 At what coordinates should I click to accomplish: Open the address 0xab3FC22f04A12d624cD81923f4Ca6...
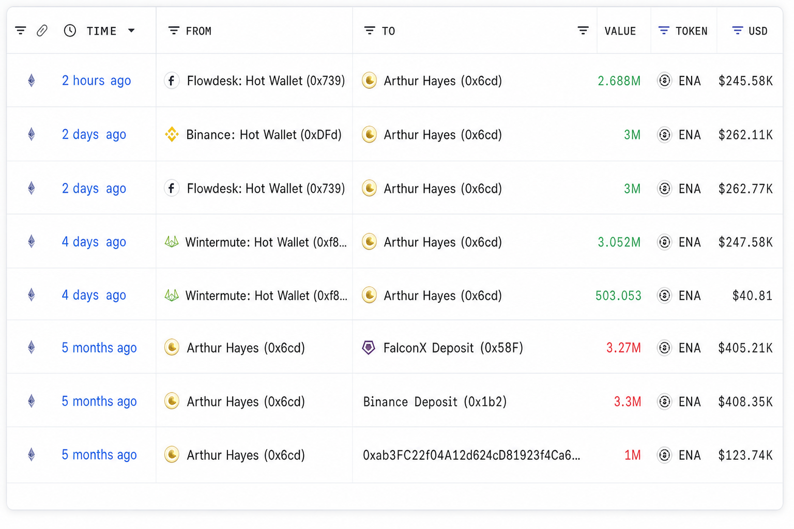471,455
